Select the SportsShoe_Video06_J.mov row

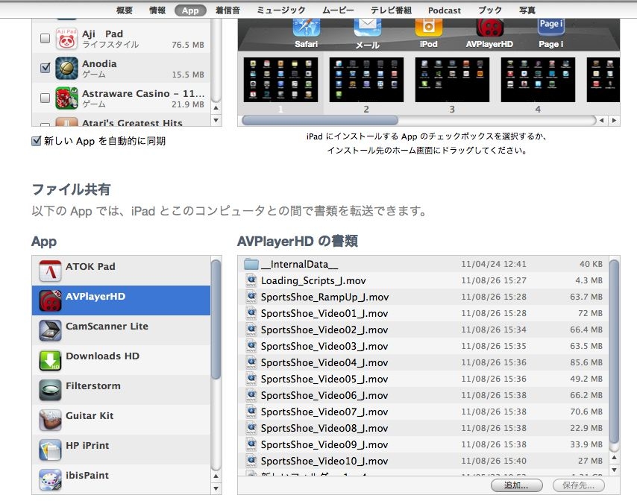point(424,395)
